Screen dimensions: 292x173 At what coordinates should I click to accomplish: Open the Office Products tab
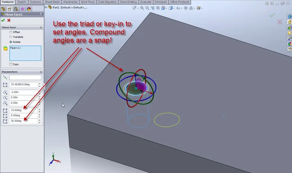tap(180, 2)
